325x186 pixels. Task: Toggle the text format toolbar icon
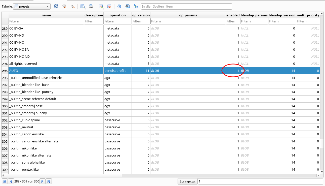119,6
